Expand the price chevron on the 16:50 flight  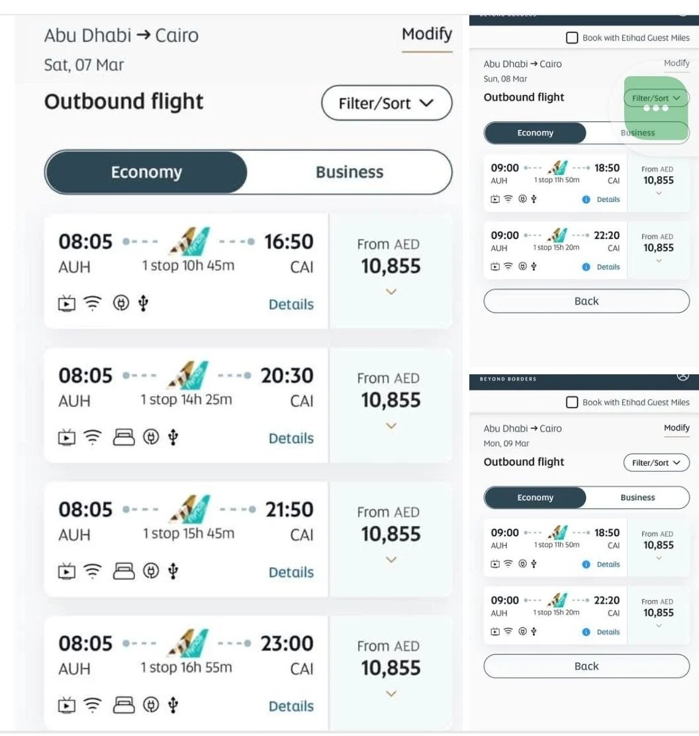(x=391, y=291)
